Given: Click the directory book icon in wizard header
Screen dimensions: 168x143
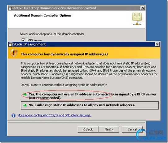Looking at the screenshot, I should click(x=137, y=19).
